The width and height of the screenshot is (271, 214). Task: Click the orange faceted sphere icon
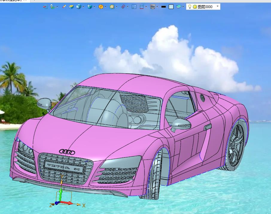coord(101,7)
